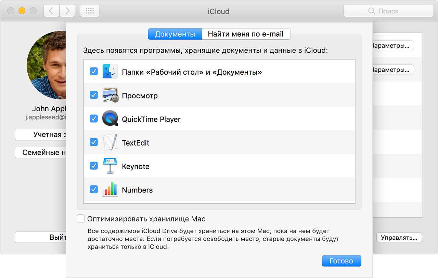Viewport: 438px width, 278px height.
Task: Uncheck Desktop and Documents folders checkbox
Action: pos(94,72)
